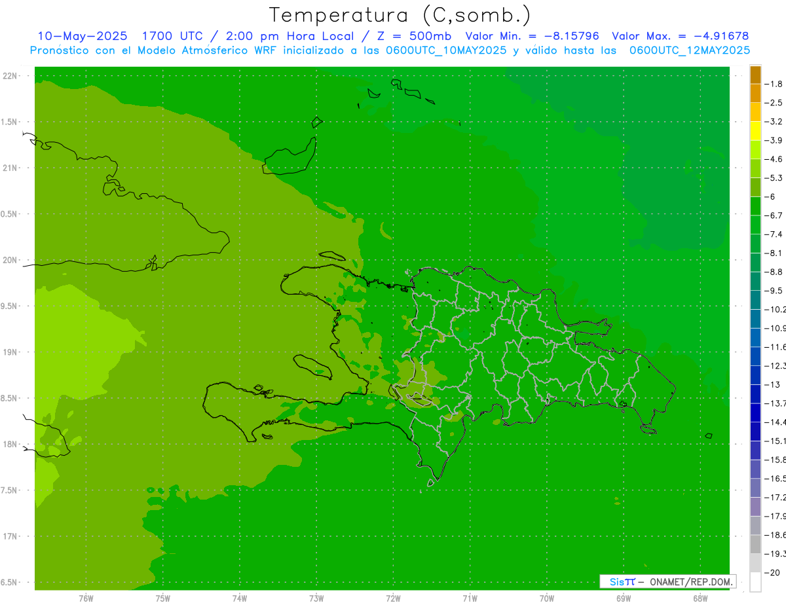This screenshot has width=786, height=607.
Task: Click the "Z = 500mb" level text
Action: click(x=415, y=36)
